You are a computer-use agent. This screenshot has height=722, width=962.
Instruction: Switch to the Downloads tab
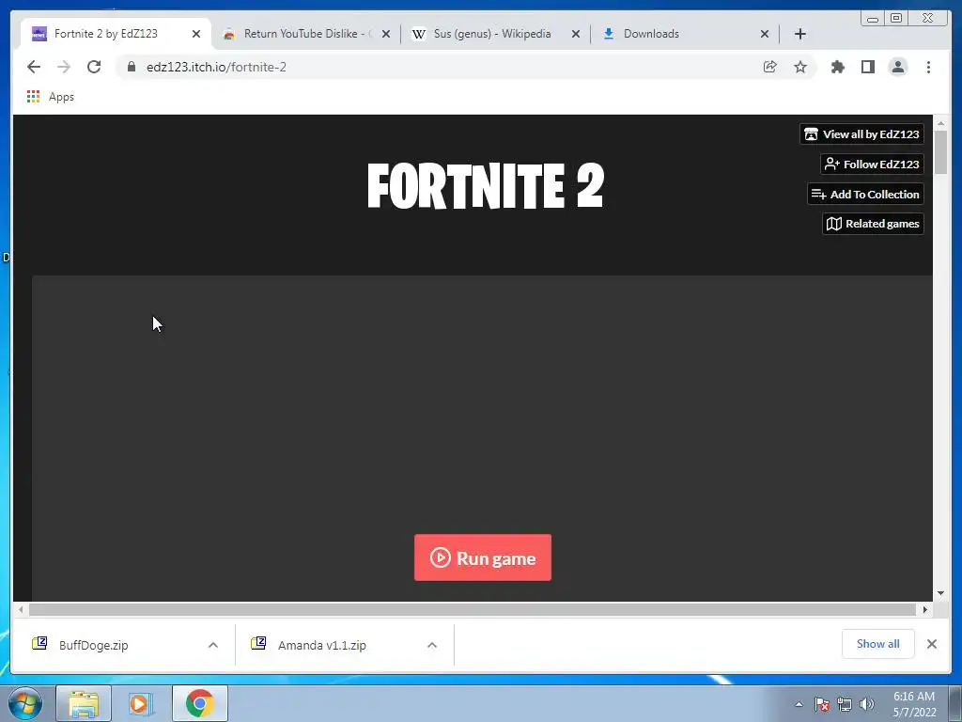pos(685,34)
